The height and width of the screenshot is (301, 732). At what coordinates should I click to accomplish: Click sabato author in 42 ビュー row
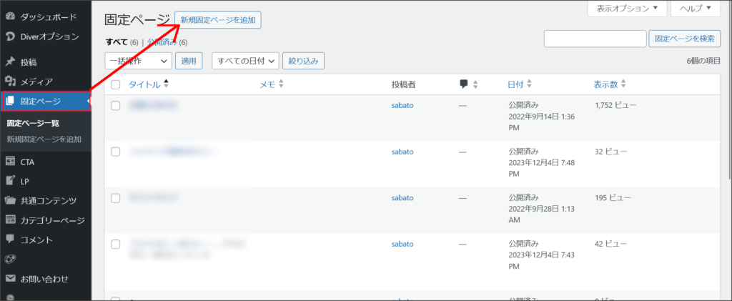pyautogui.click(x=402, y=244)
